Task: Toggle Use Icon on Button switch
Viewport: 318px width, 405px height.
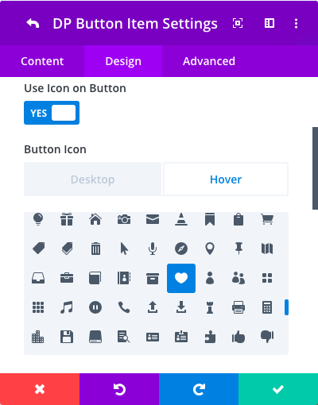Action: (52, 113)
